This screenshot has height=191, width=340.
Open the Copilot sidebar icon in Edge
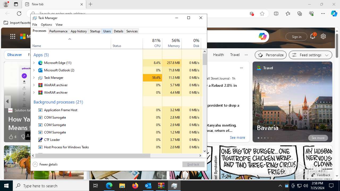click(x=334, y=14)
